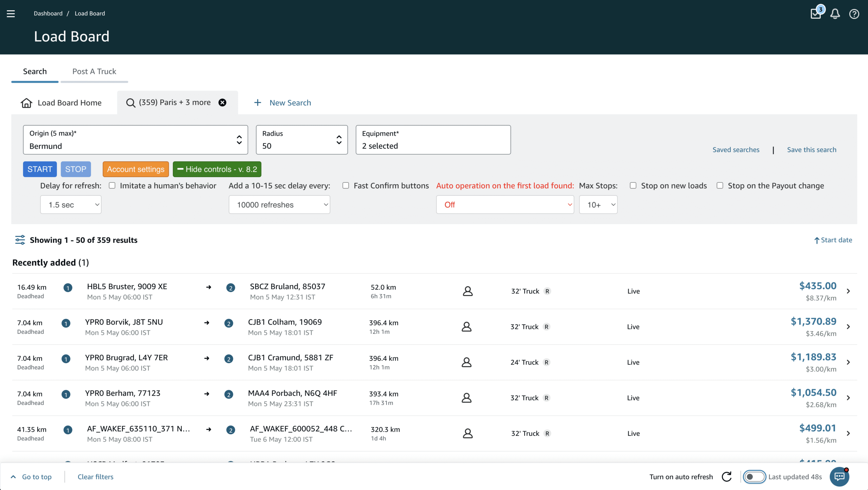The image size is (868, 490).
Task: Click the R badge on the 24' Truck row
Action: point(546,362)
